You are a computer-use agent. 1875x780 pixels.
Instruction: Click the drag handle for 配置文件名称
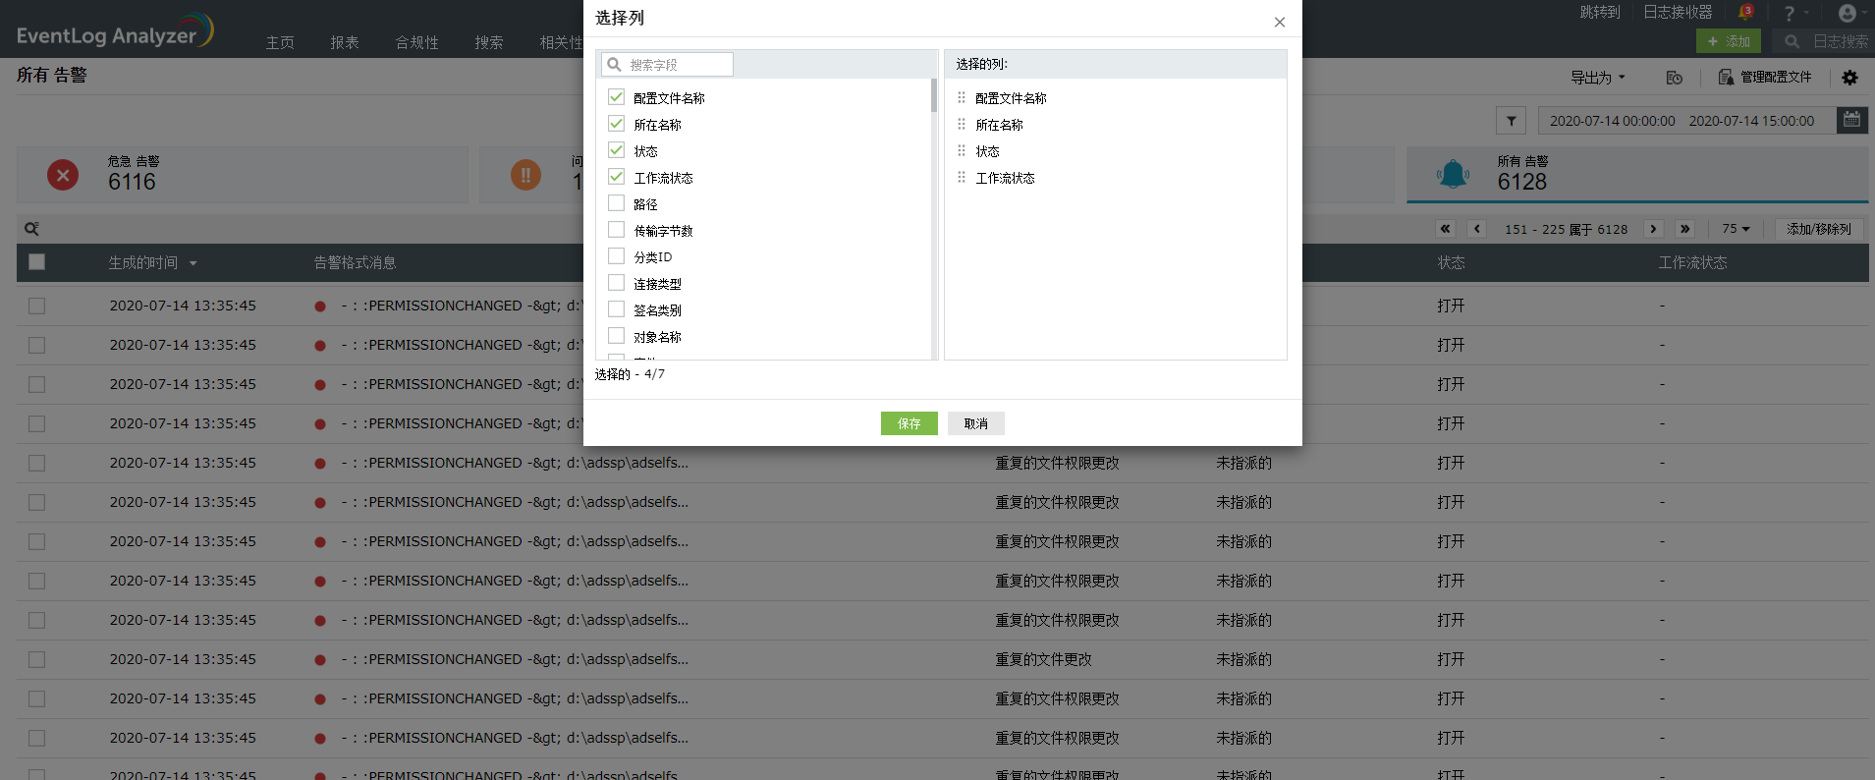(x=962, y=97)
